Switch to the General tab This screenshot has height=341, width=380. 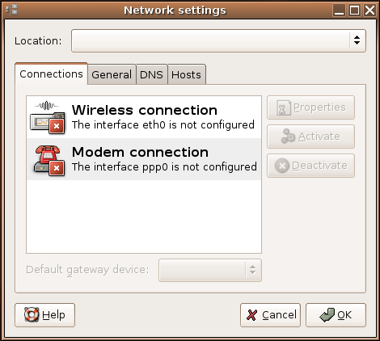point(112,74)
